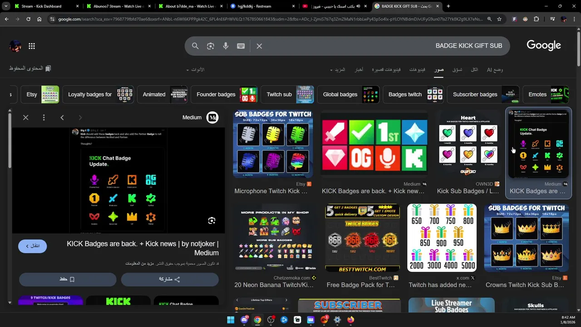Search inside image with lens icon

click(x=212, y=221)
